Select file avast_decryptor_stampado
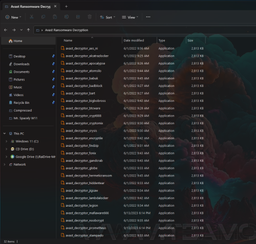This screenshot has height=244, width=256. click(84, 235)
